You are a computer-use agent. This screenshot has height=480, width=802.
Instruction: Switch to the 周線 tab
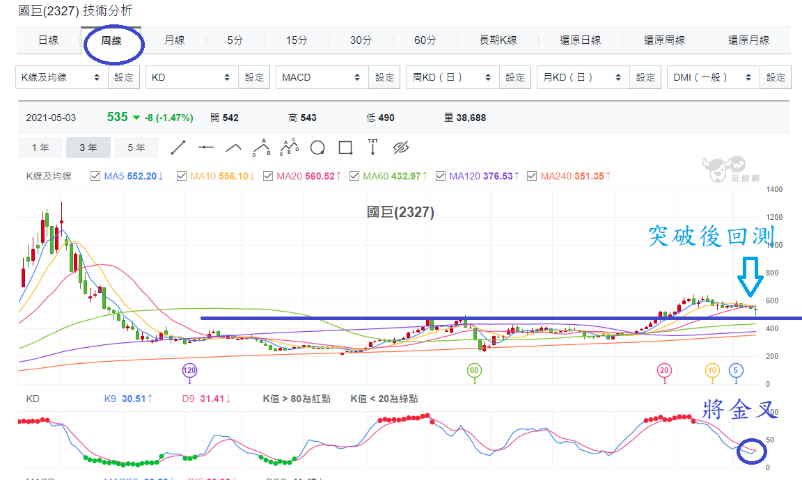[111, 40]
